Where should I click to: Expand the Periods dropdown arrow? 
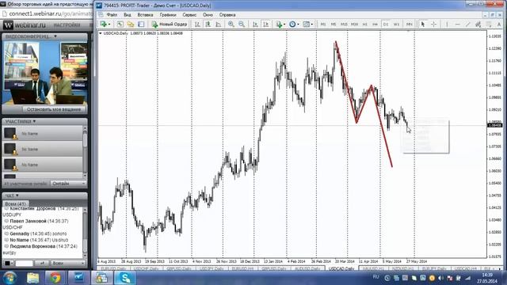pyautogui.click(x=298, y=25)
